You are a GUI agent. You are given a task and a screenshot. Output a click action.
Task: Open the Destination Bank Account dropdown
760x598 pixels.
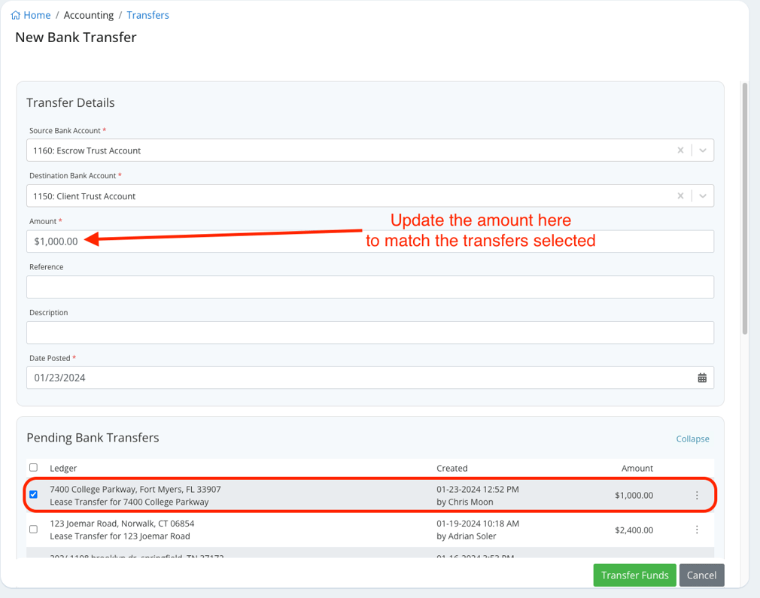pos(702,196)
